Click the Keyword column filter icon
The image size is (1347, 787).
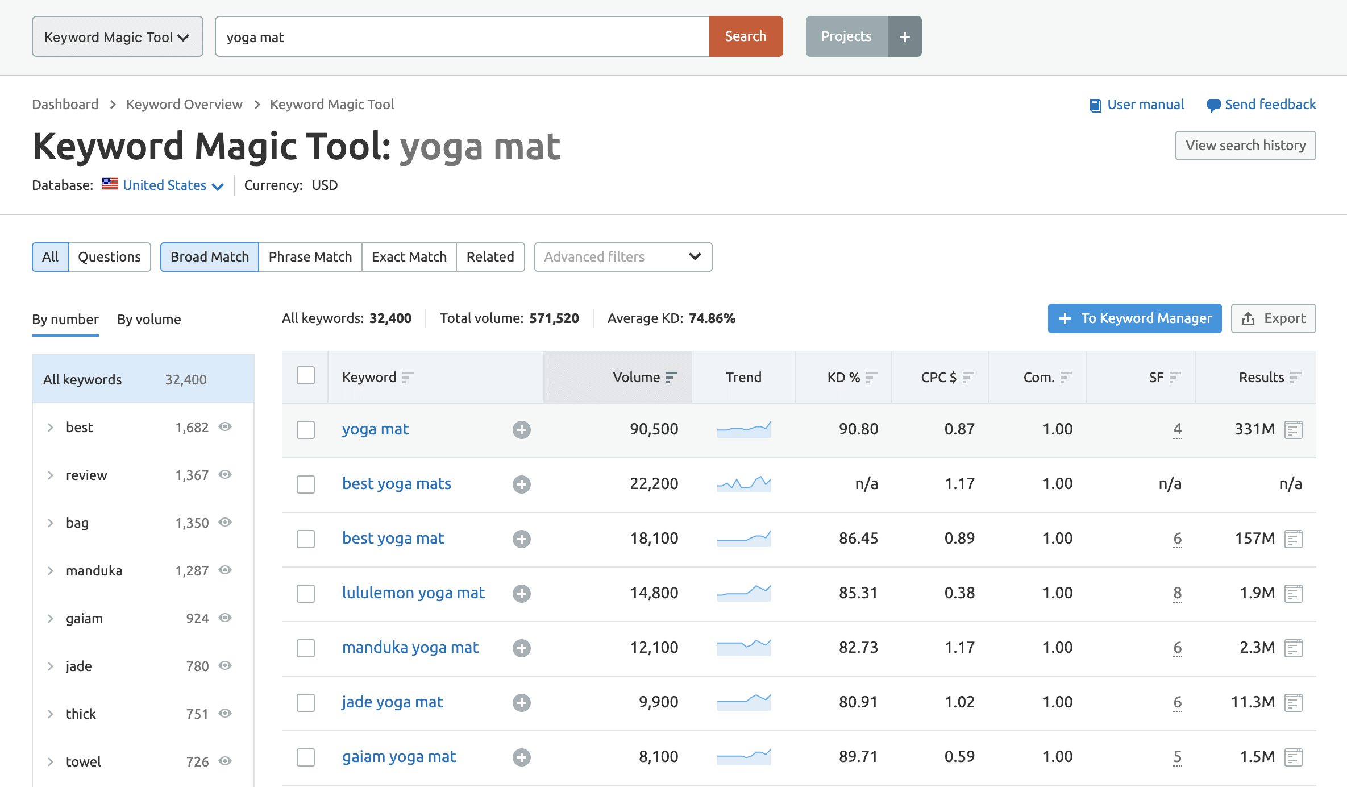click(409, 376)
